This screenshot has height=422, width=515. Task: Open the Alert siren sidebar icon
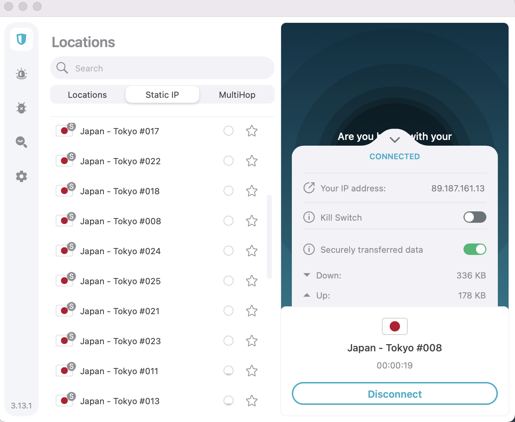[21, 74]
